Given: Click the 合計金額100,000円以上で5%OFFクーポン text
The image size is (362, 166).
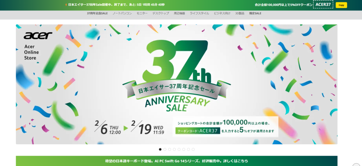Looking at the screenshot, I should click(284, 5).
